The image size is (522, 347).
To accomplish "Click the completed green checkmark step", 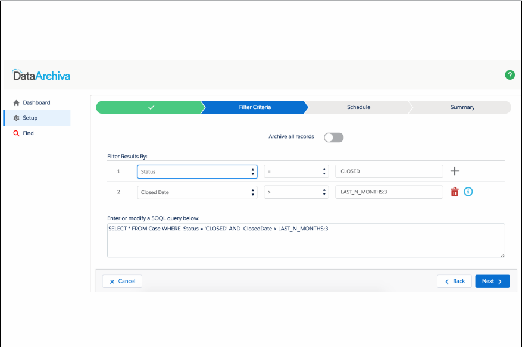I will [151, 107].
